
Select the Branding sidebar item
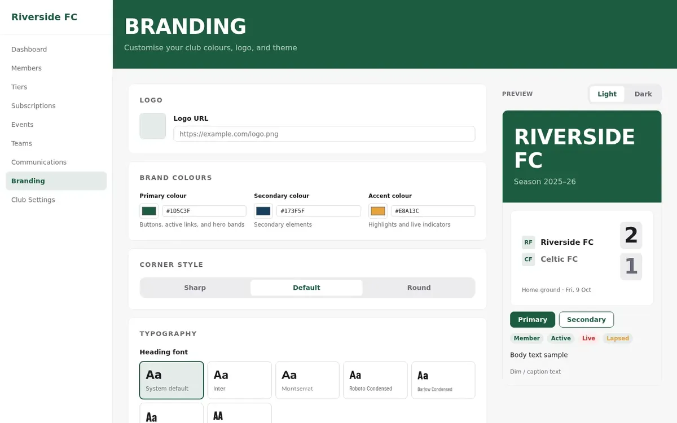pos(56,181)
